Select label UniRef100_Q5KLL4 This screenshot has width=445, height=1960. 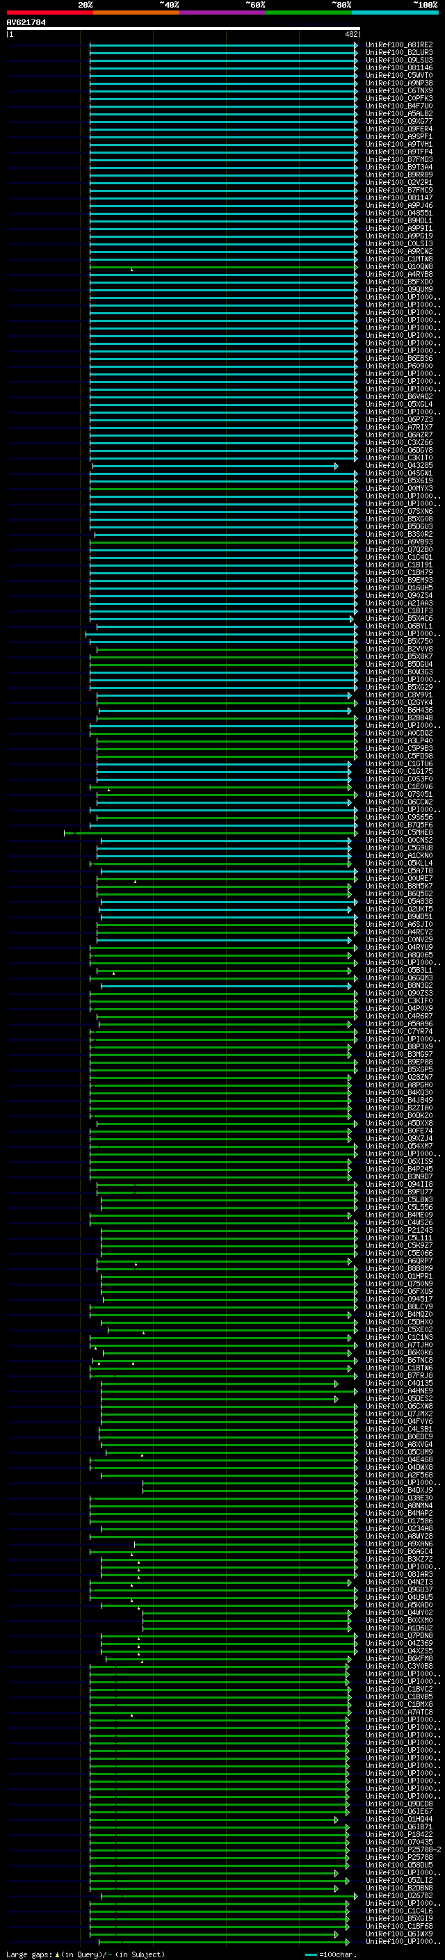pos(399,864)
